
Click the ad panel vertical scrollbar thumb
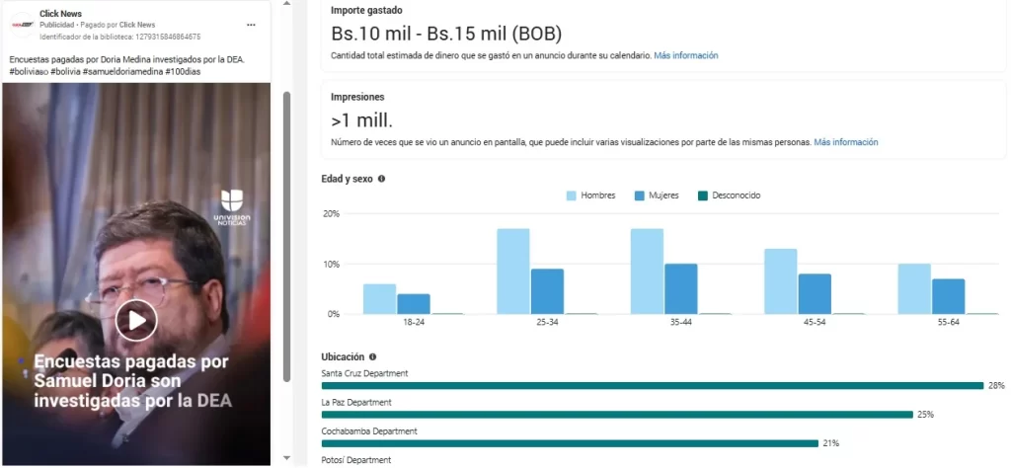tap(286, 237)
